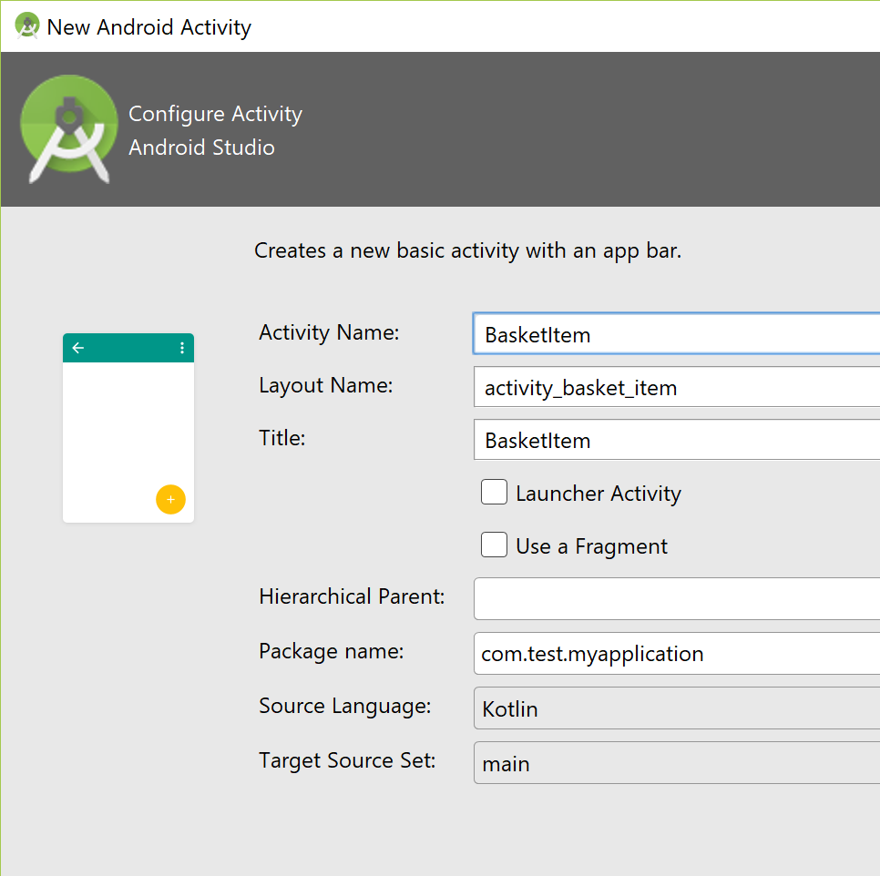
Task: Click the back arrow in the activity preview
Action: click(x=78, y=348)
